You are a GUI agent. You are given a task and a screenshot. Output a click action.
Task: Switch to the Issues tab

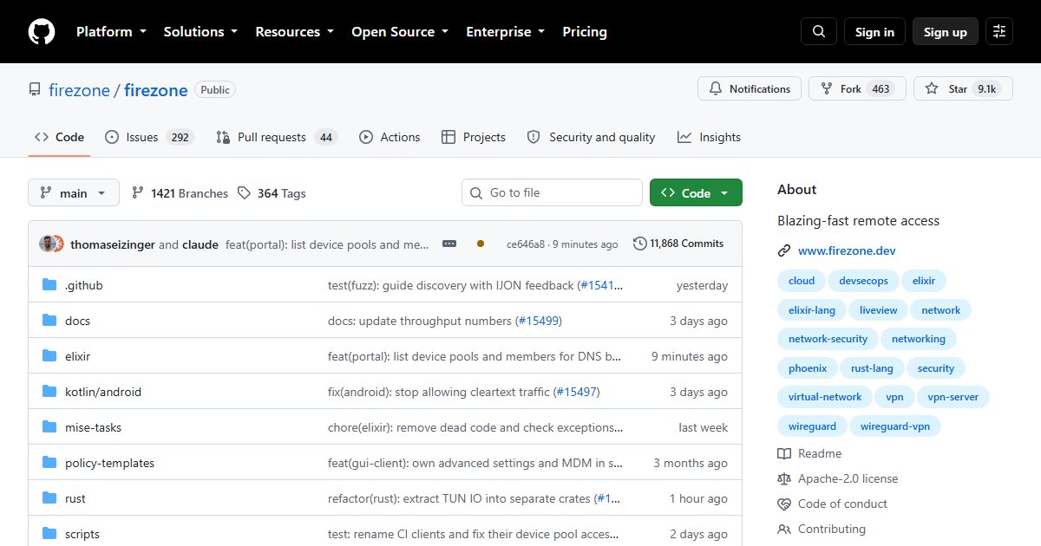(149, 137)
